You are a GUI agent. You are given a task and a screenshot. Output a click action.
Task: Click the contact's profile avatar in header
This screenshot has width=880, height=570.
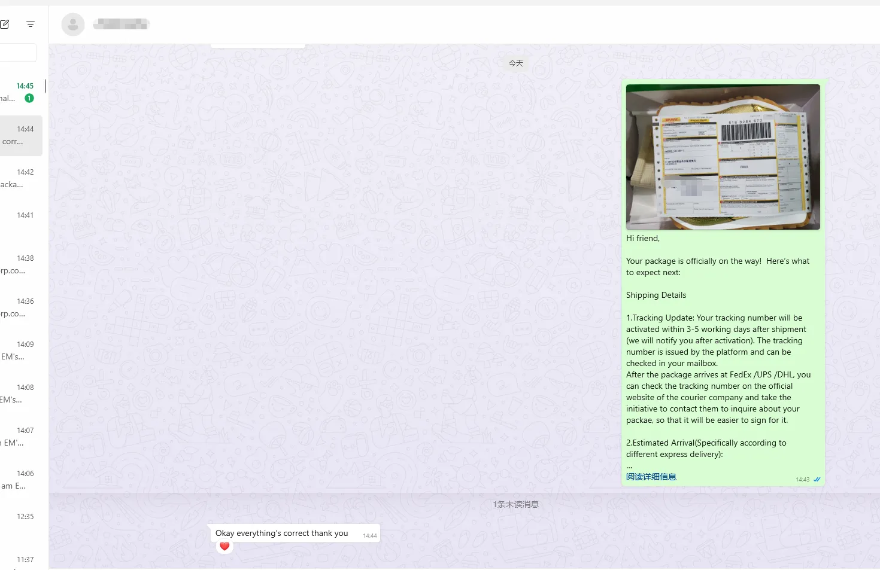tap(73, 25)
